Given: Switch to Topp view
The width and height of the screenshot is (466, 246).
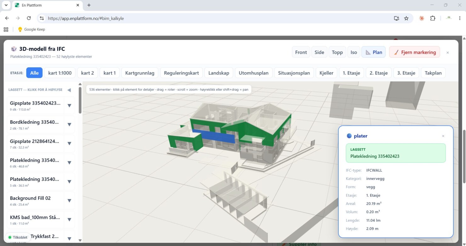Looking at the screenshot, I should (337, 52).
